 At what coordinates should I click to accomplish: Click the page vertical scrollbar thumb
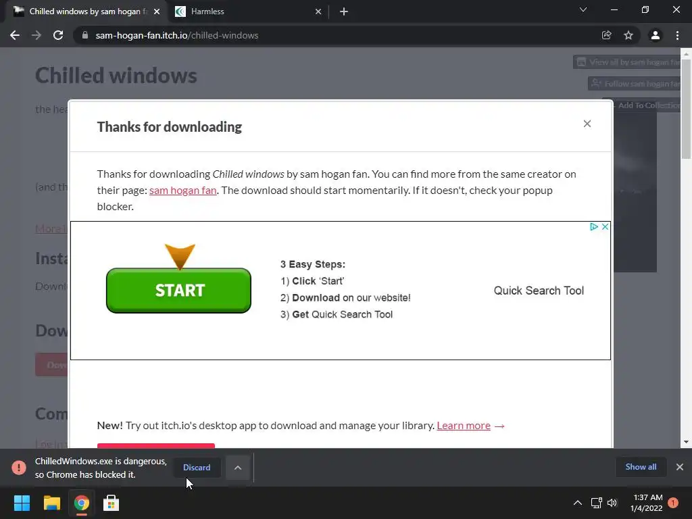686,108
